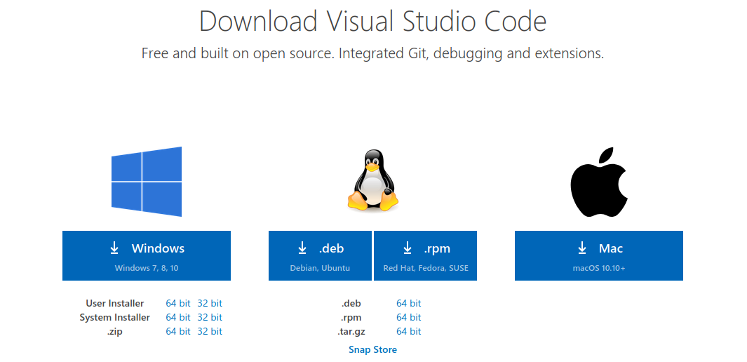Get the Windows .zip 64 bit download

178,332
